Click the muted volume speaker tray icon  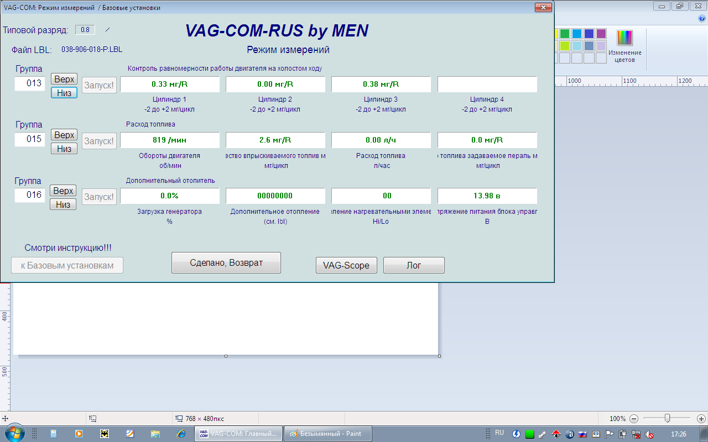[650, 434]
